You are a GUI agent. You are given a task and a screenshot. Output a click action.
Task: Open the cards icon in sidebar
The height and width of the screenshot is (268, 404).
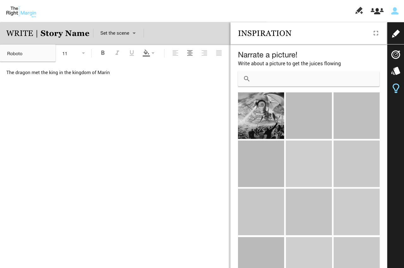pyautogui.click(x=395, y=71)
